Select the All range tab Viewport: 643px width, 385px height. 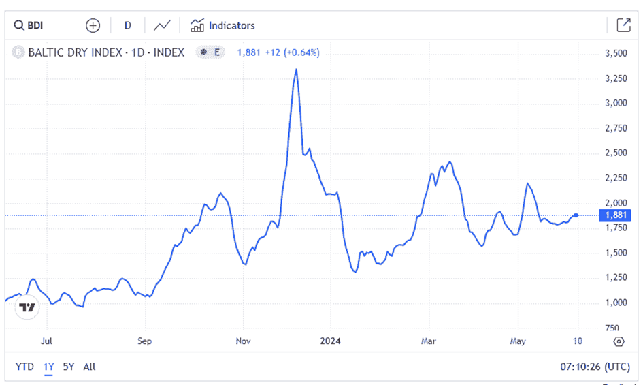coord(89,367)
